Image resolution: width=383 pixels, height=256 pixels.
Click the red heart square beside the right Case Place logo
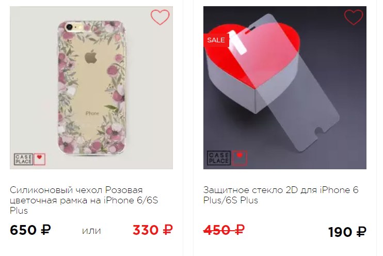(x=240, y=158)
